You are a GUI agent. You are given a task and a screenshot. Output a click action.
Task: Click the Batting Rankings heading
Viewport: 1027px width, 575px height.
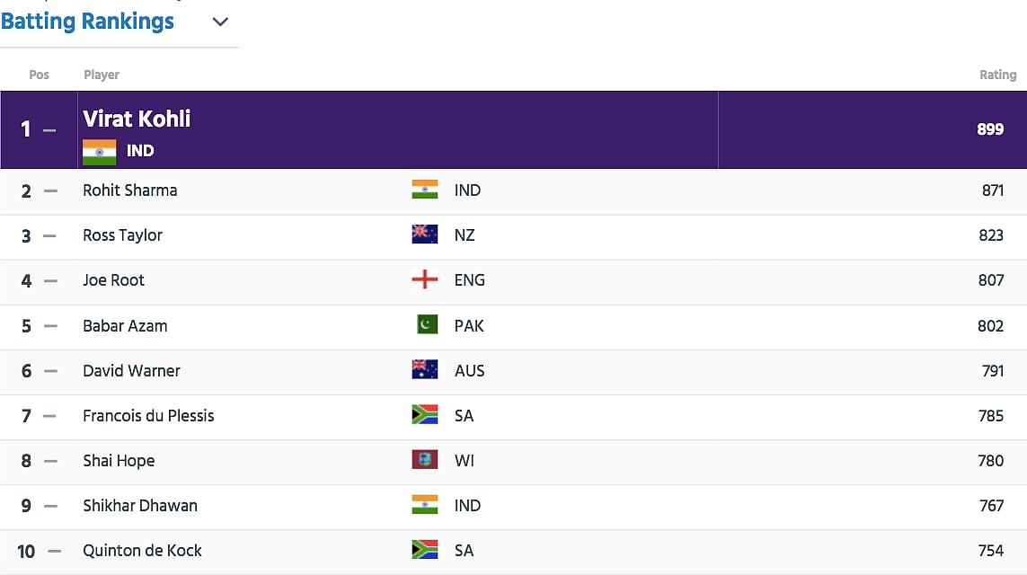pos(87,21)
